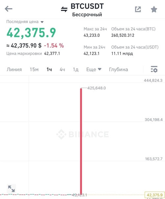Open BTCUSDT pair selector
This screenshot has height=199, width=165.
[x=87, y=6]
